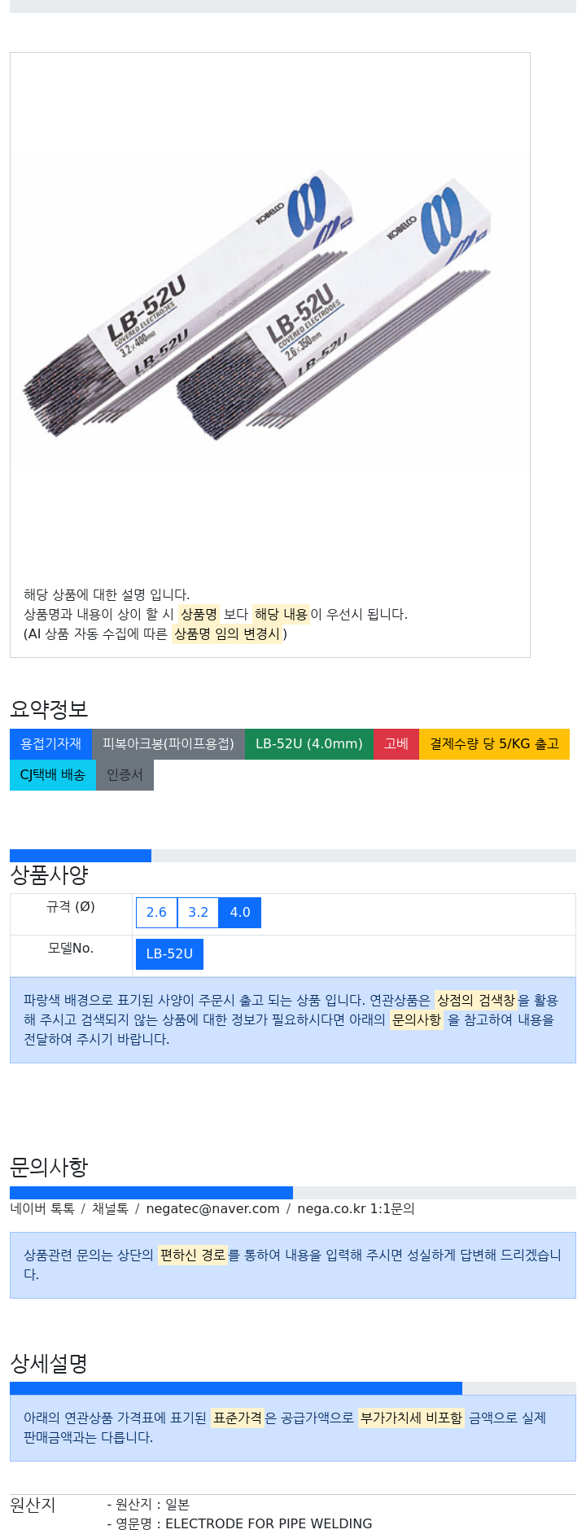Click the negatec@naver.com email link
Viewport: 586px width, 1534px height.
click(x=212, y=1209)
